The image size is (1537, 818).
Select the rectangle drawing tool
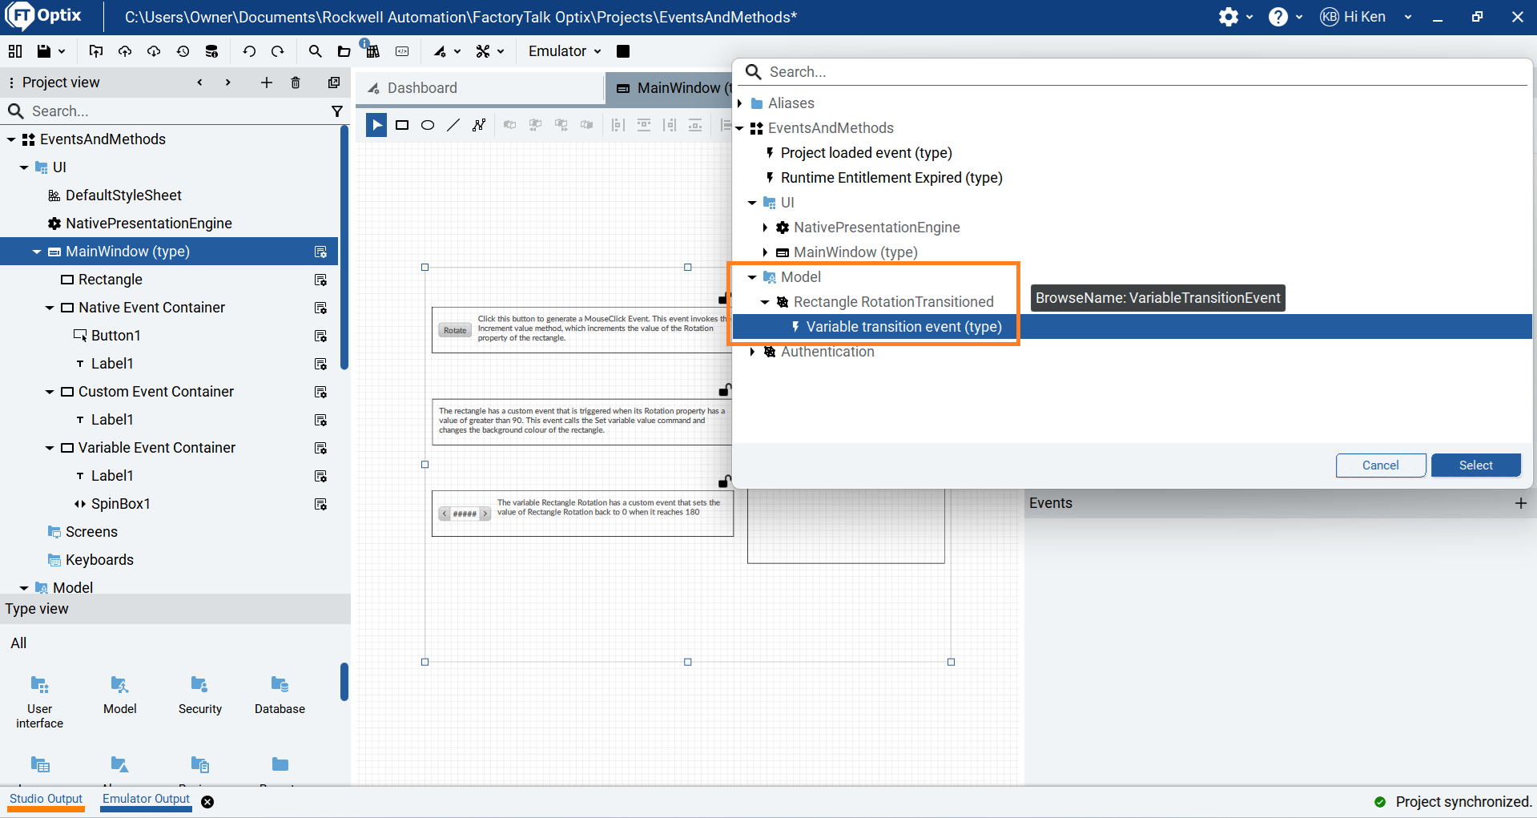point(402,125)
